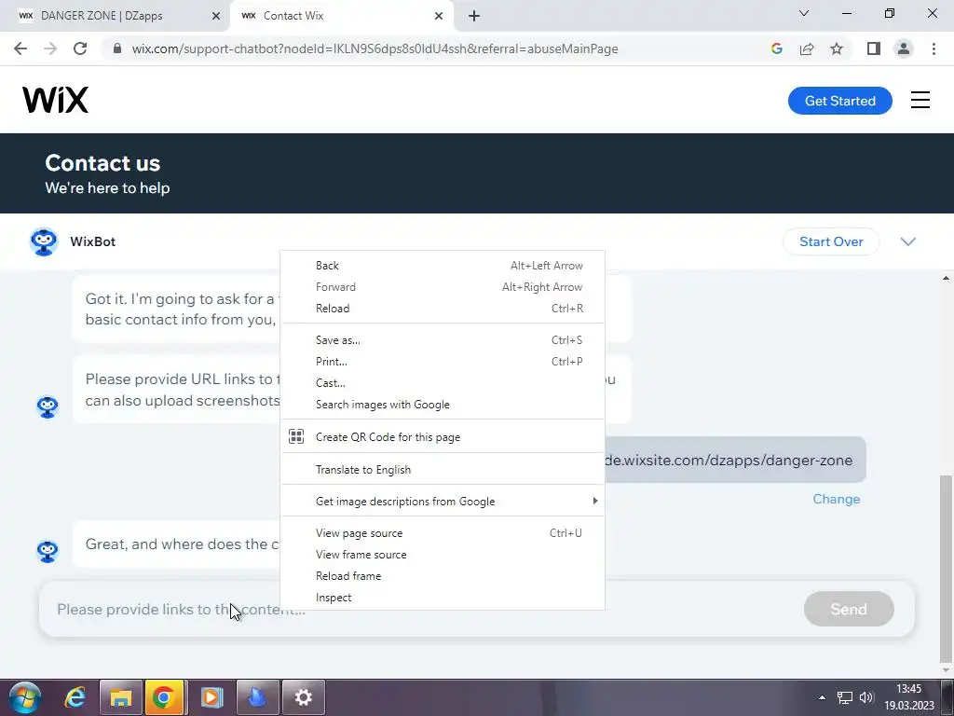Click the address bar URL
Image resolution: width=954 pixels, height=716 pixels.
[375, 48]
